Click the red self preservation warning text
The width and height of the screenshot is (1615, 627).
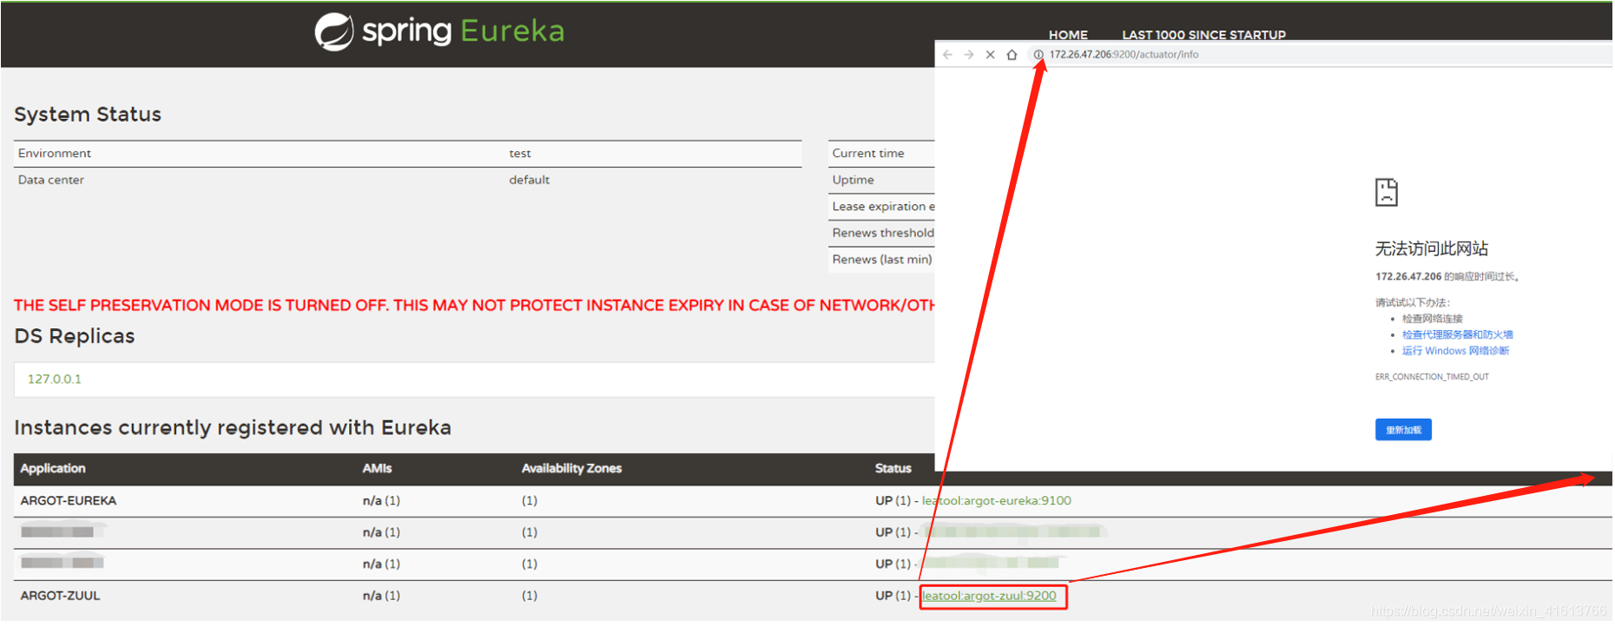[x=474, y=306]
